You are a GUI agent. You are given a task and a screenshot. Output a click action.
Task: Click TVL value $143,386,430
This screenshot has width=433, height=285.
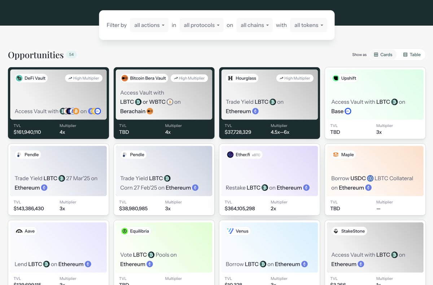tap(29, 209)
